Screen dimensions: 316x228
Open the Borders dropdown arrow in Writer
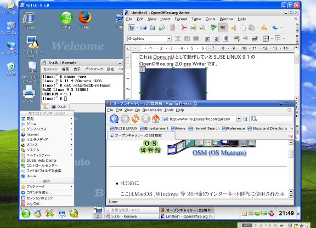tap(272, 38)
